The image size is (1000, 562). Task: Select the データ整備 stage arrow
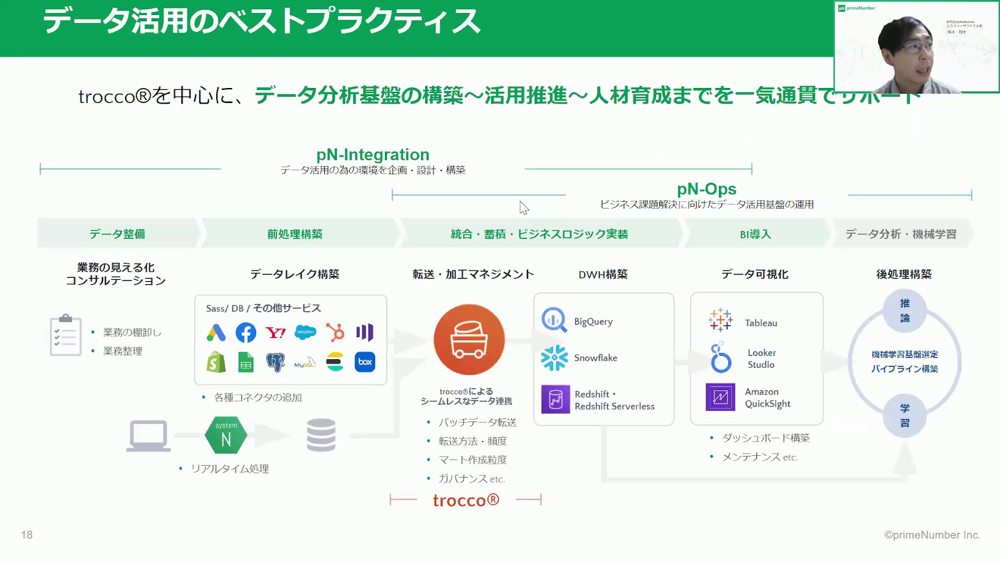point(117,234)
